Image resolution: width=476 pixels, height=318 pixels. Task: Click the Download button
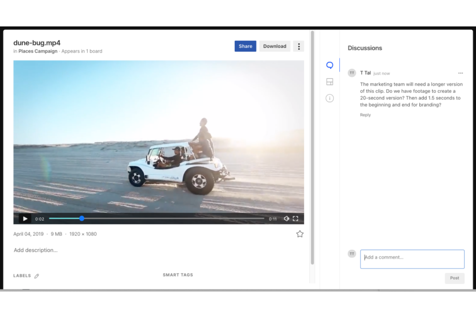tap(274, 46)
